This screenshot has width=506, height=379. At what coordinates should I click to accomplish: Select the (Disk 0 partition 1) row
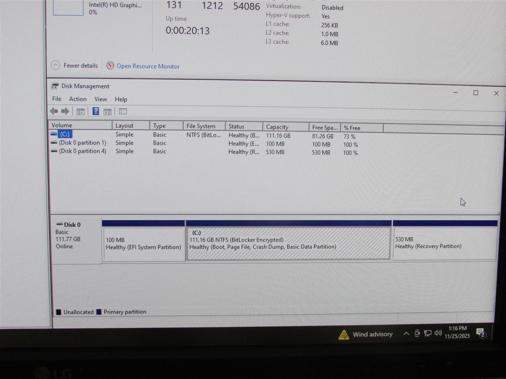[204, 144]
